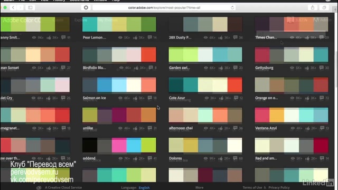Go forward with Safari's forward arrow
Image resolution: width=338 pixels, height=190 pixels.
[x=20, y=7]
